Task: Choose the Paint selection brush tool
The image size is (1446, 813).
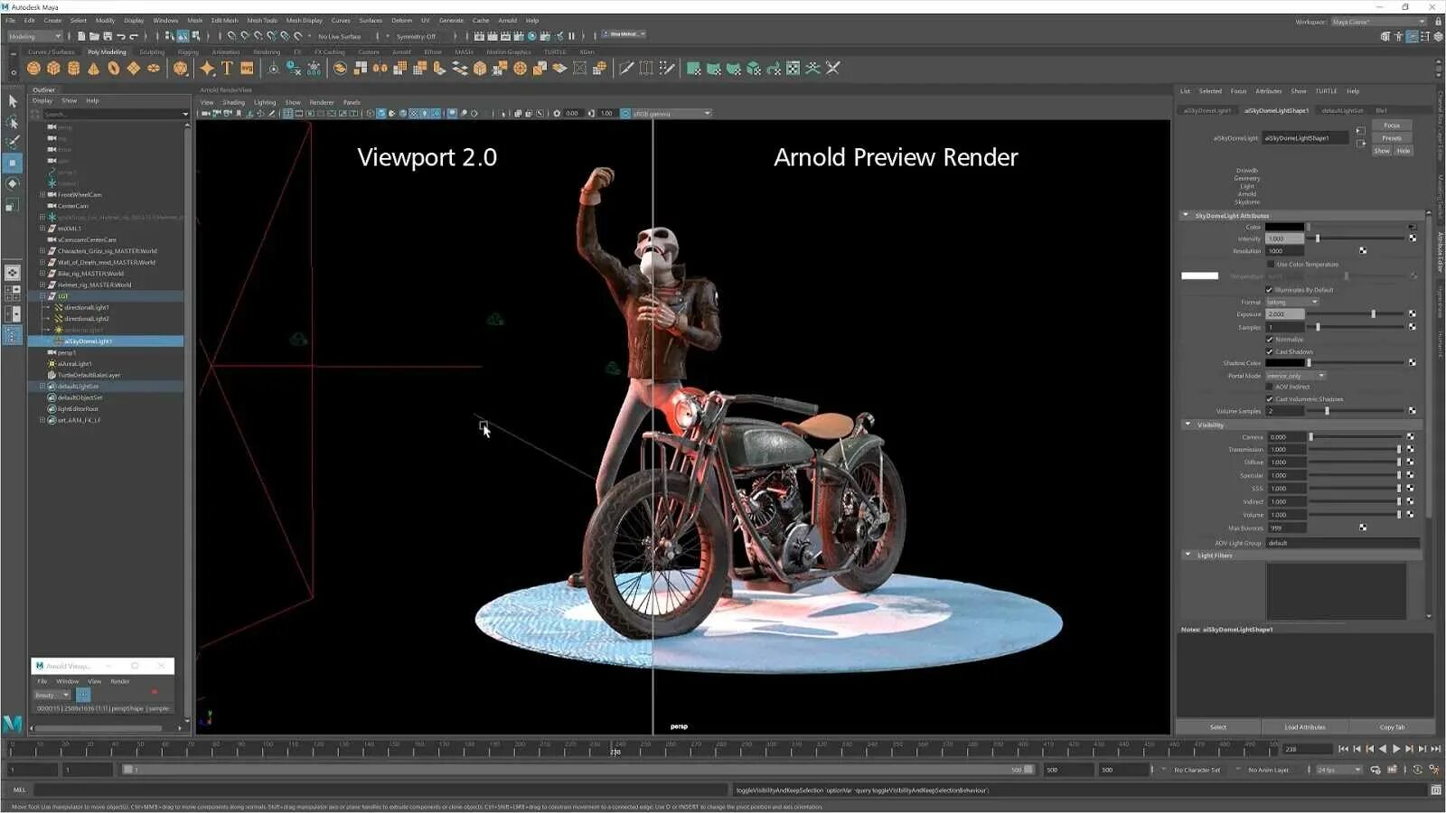Action: [x=13, y=143]
